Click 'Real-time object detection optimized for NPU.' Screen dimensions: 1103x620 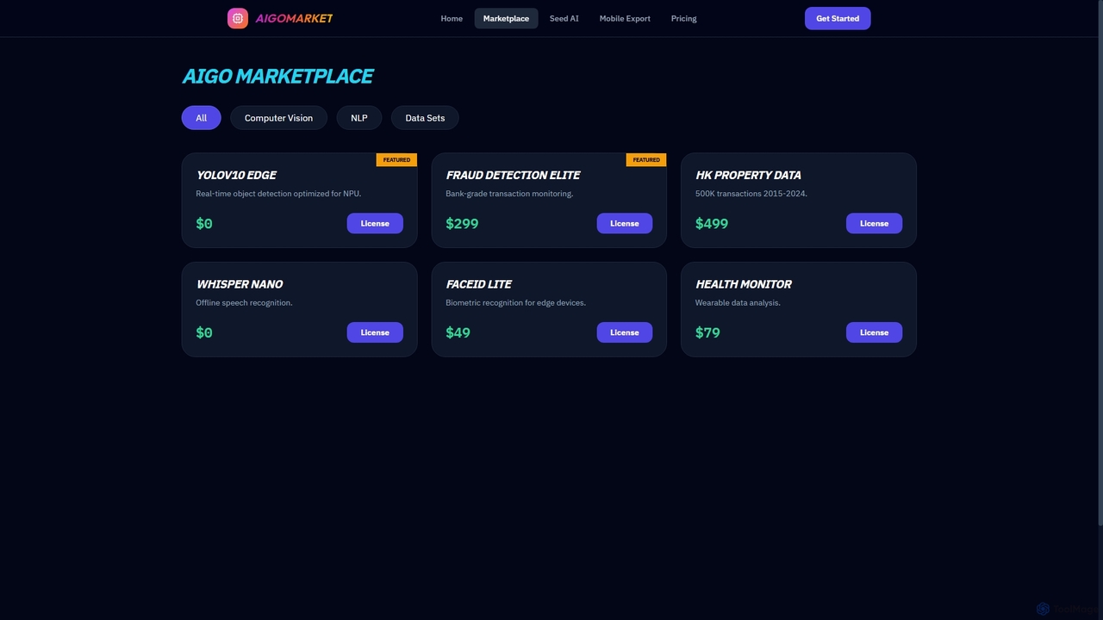278,194
